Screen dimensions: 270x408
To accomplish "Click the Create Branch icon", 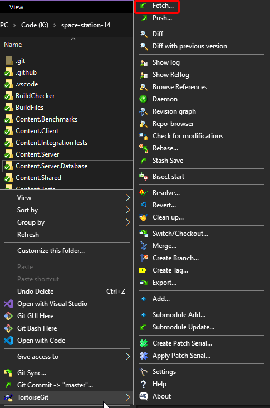I will point(144,258).
